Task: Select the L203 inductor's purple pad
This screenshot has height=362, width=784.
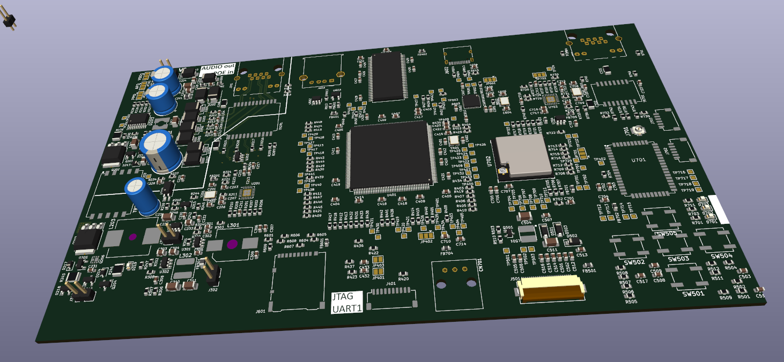Action: (133, 237)
